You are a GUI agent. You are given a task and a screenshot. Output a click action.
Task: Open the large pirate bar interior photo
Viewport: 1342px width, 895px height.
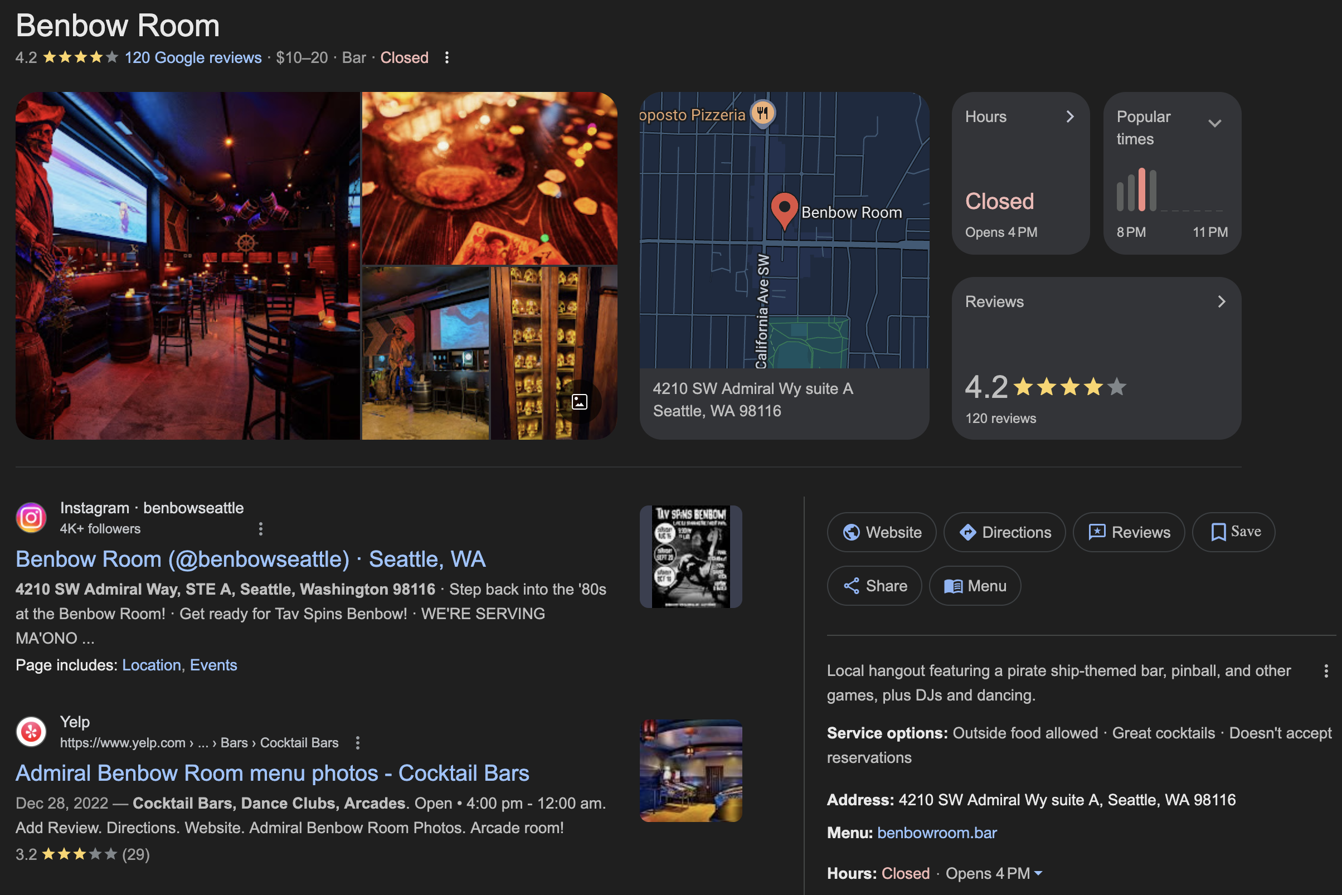(x=187, y=265)
